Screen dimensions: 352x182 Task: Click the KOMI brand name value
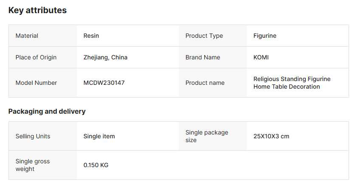click(261, 57)
